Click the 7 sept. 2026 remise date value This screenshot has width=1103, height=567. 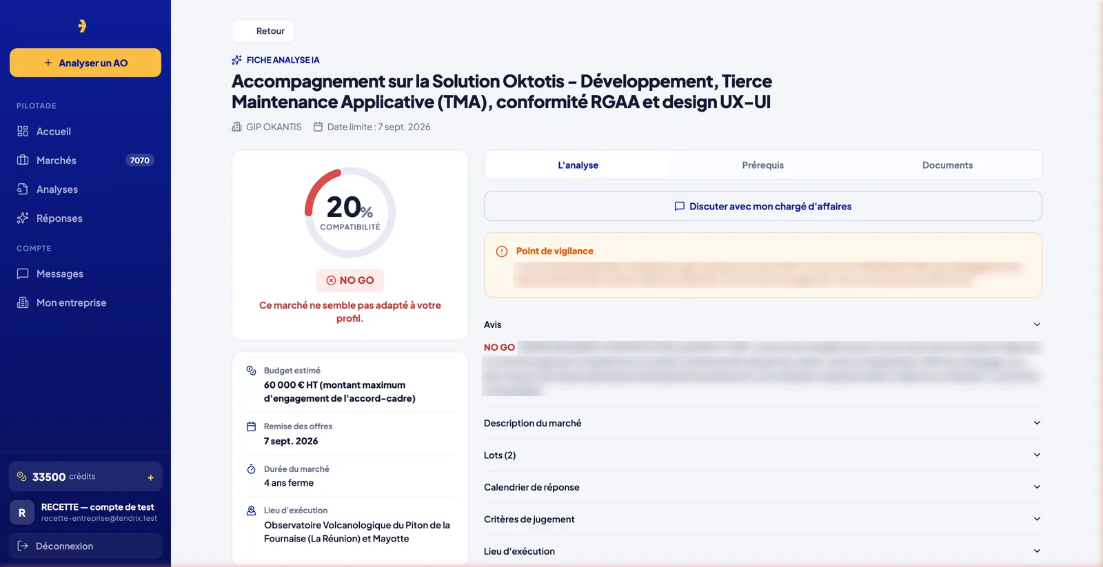click(x=291, y=441)
